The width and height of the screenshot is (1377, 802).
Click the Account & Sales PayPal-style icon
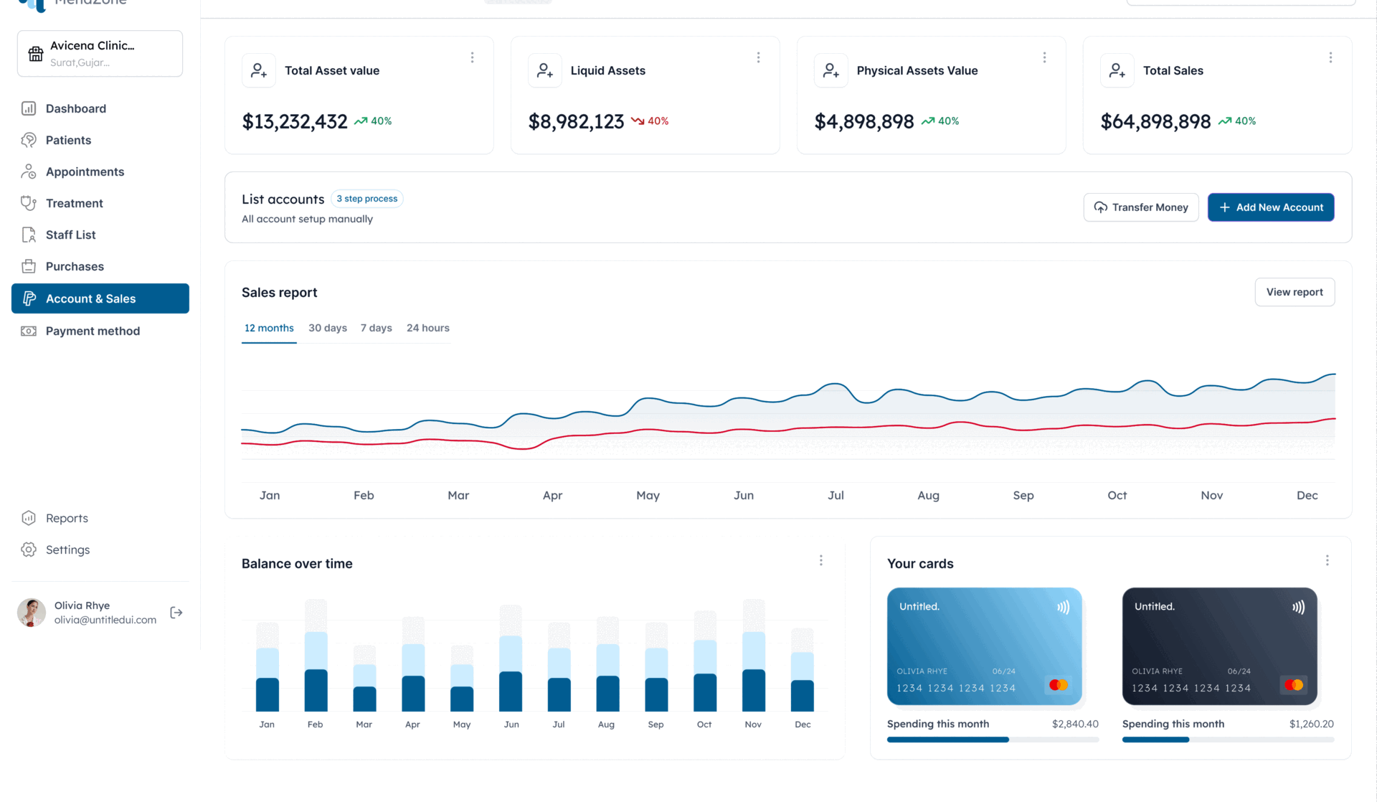tap(29, 298)
